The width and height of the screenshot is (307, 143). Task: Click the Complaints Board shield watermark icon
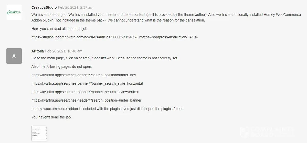pos(244,132)
